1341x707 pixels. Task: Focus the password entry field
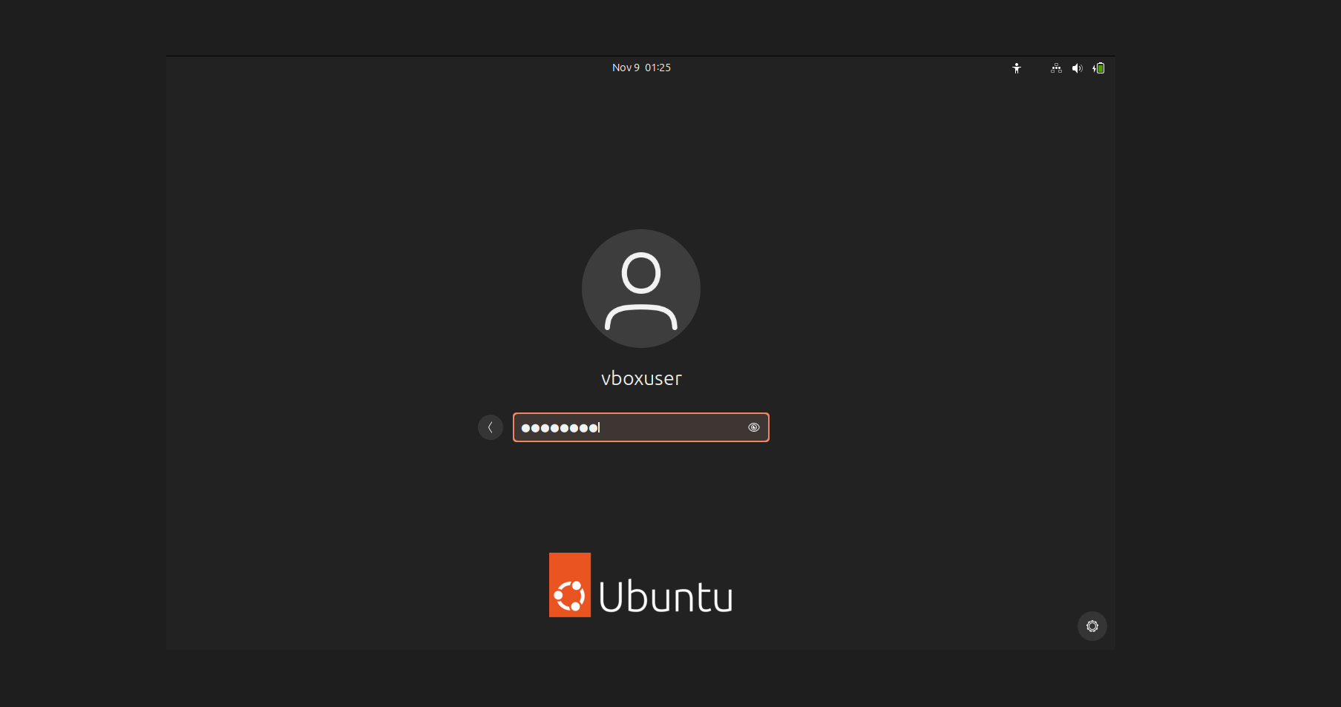(641, 427)
